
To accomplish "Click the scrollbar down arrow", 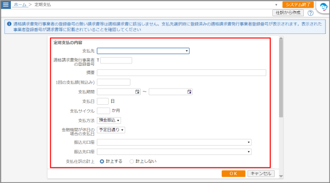I will (281, 176).
